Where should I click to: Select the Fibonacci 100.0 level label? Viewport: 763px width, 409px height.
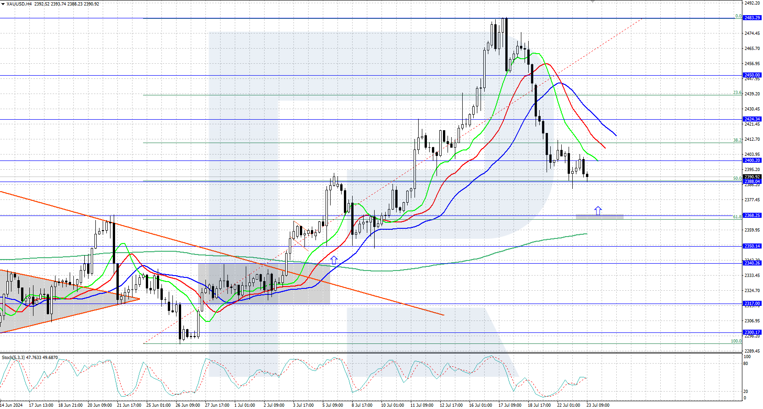(736, 341)
